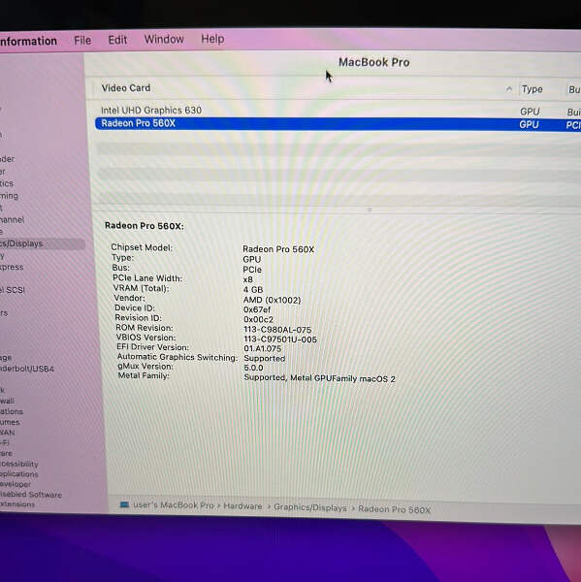Click the Automatic Graphics Switching value Supported
581x582 pixels.
265,359
